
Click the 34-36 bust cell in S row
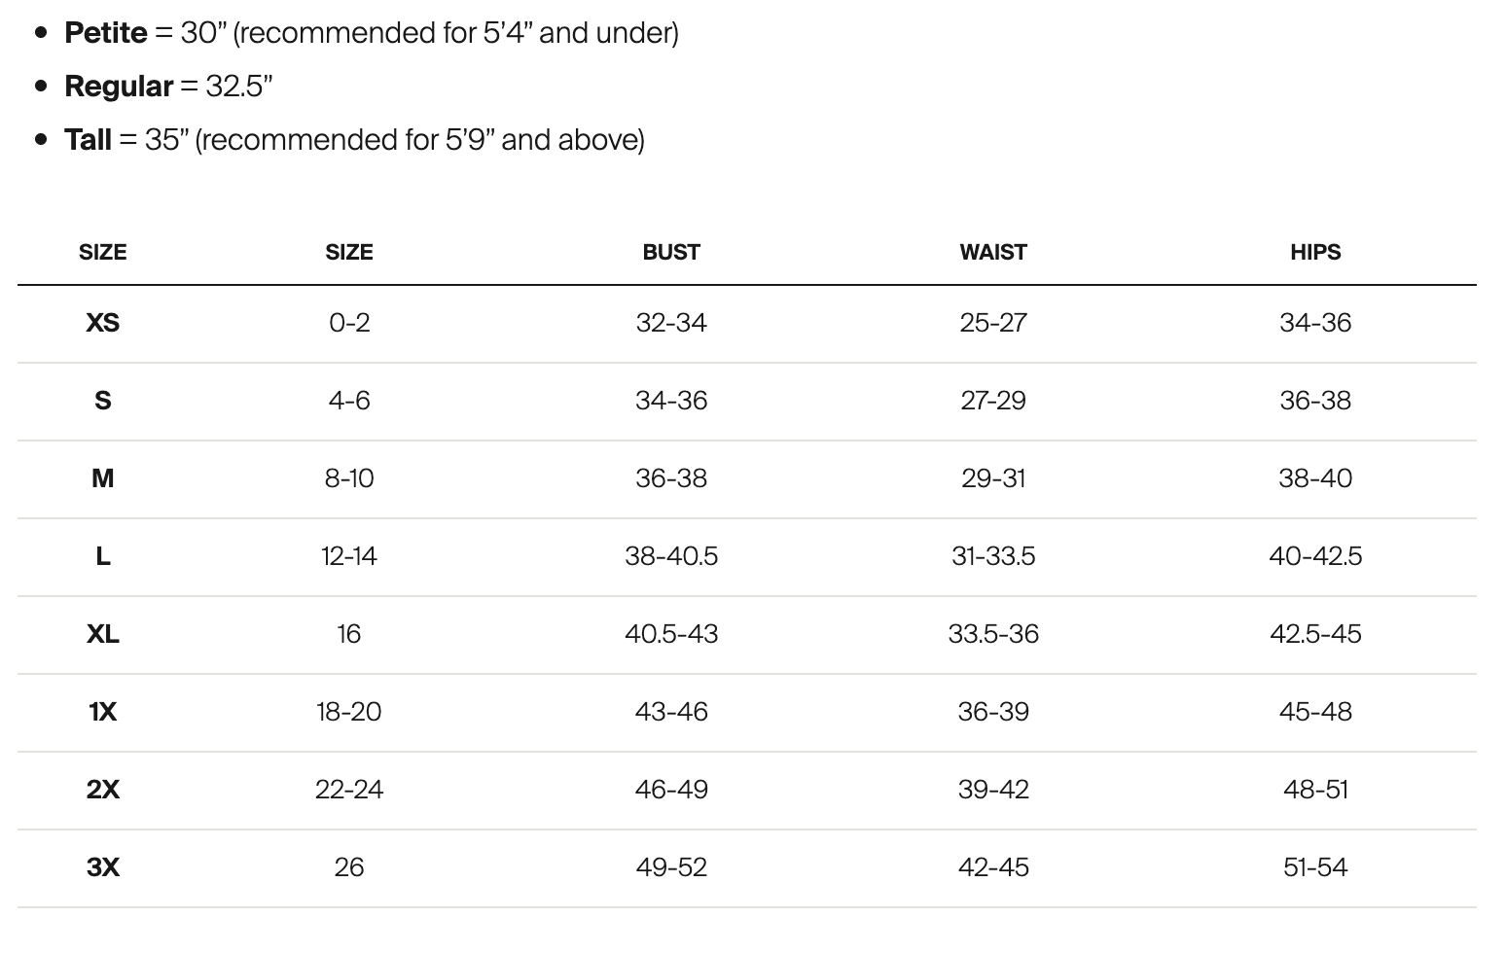pyautogui.click(x=671, y=401)
